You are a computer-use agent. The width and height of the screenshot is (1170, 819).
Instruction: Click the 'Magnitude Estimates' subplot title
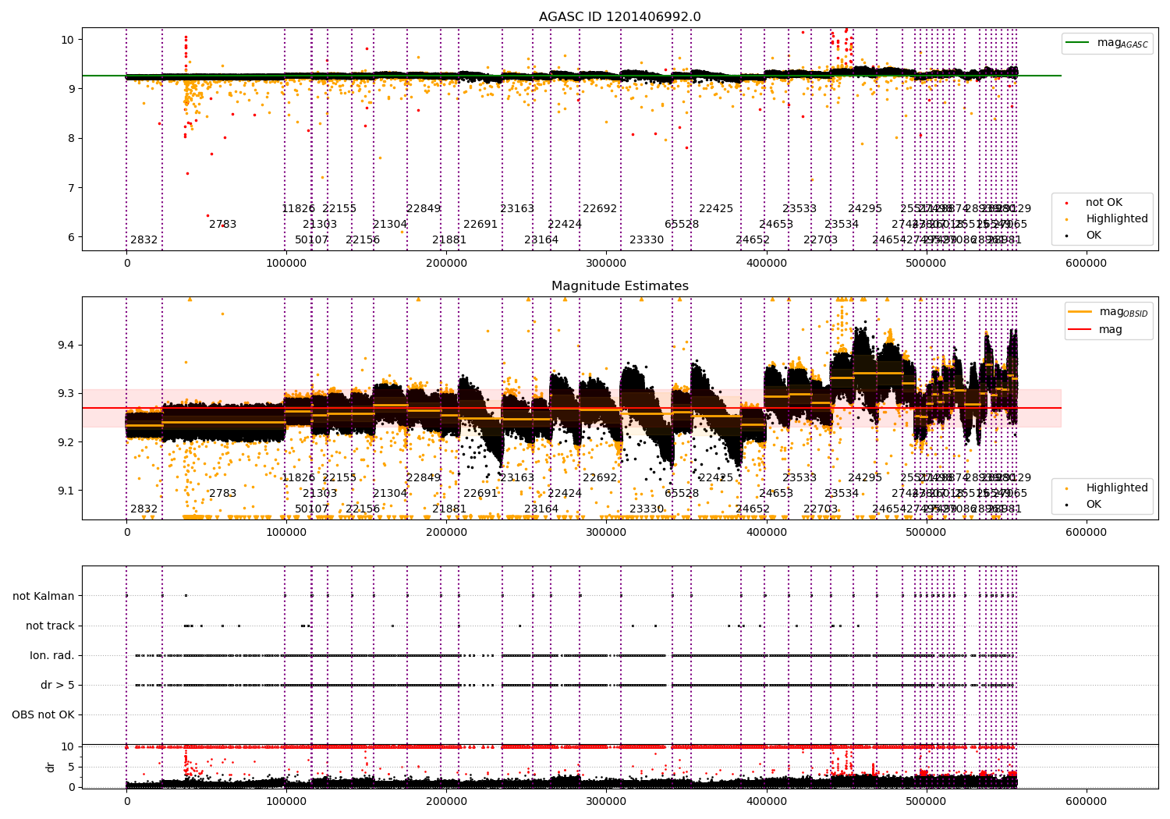click(x=620, y=286)
